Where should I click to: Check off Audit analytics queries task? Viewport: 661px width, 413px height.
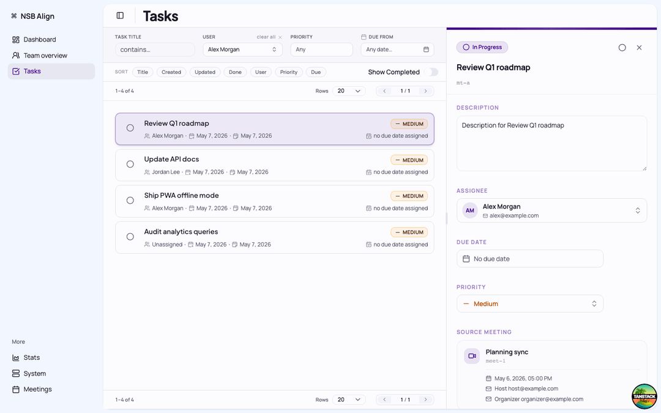[x=130, y=237]
